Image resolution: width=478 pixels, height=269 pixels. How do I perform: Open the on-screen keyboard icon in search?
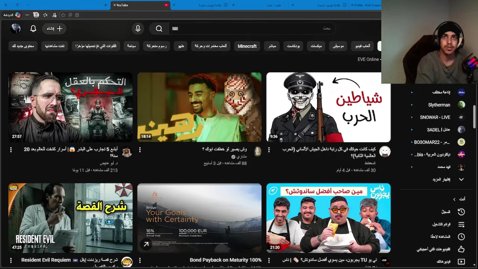click(x=175, y=28)
